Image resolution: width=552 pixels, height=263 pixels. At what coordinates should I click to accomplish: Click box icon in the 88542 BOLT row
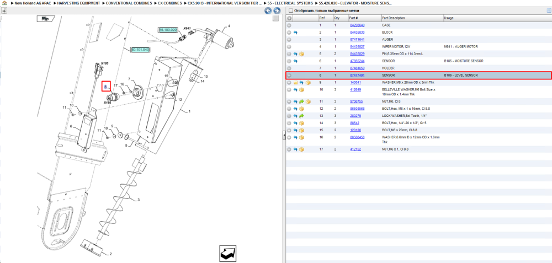tap(302, 123)
